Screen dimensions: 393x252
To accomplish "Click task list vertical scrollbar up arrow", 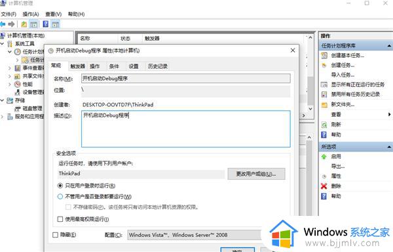I will 310,37.
